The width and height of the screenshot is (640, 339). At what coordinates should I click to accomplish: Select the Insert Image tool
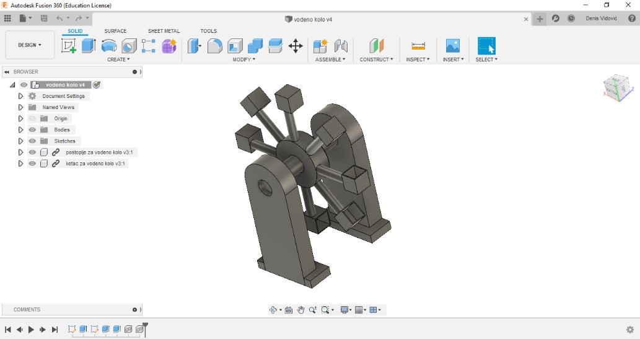coord(453,46)
